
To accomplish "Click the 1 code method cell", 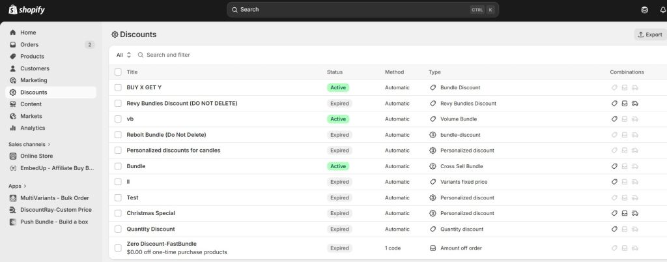I will pos(393,248).
